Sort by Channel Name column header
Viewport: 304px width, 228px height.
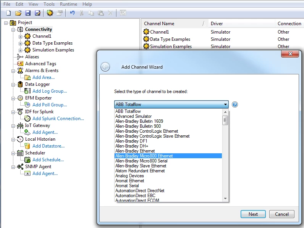tap(175, 24)
